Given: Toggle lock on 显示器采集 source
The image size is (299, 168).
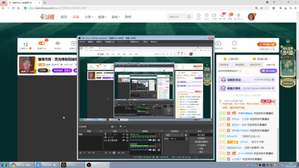Looking at the screenshot, I should coord(127,140).
